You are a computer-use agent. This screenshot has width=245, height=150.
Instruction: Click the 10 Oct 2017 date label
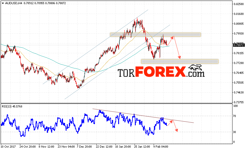pos(8,146)
